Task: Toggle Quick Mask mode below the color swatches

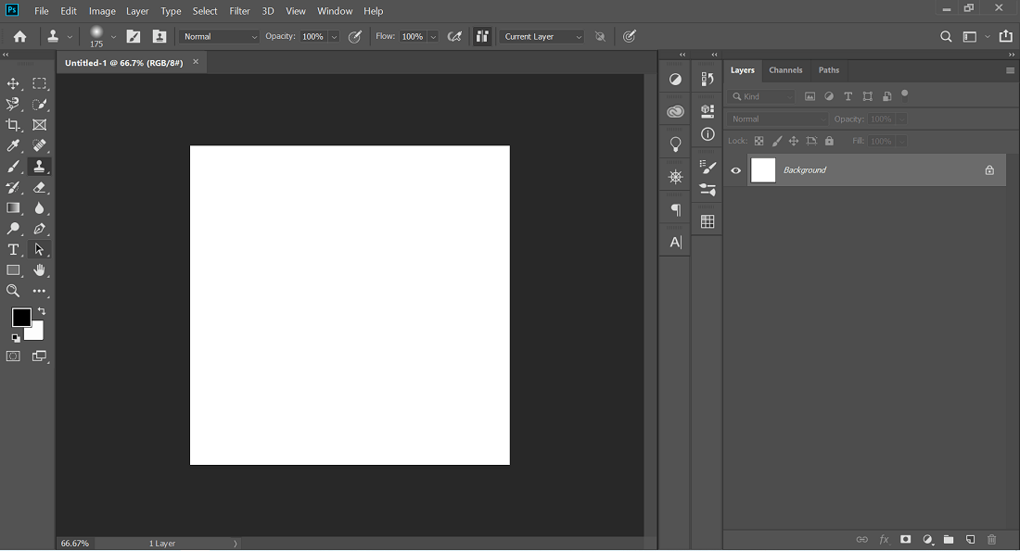Action: (13, 356)
